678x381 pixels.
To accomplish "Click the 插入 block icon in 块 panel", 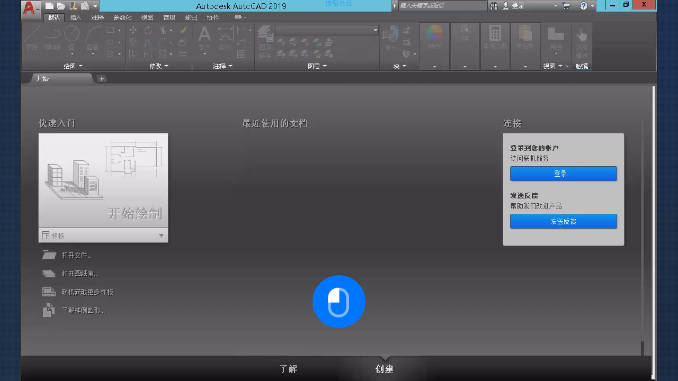I will pos(390,38).
